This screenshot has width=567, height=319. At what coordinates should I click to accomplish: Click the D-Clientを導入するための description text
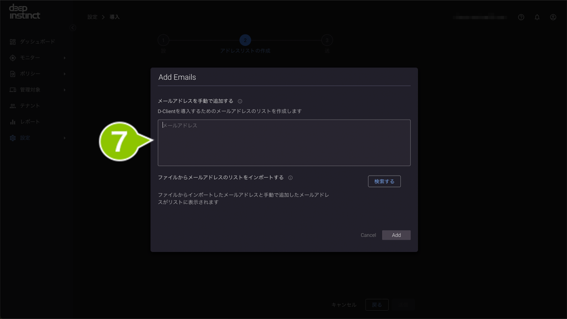(x=230, y=111)
